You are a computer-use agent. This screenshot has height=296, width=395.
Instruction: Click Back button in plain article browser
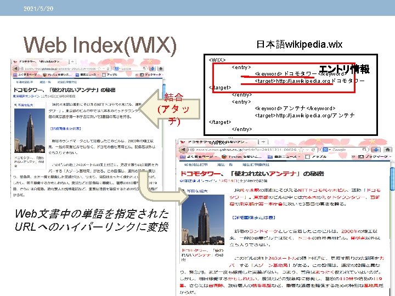tap(15, 69)
